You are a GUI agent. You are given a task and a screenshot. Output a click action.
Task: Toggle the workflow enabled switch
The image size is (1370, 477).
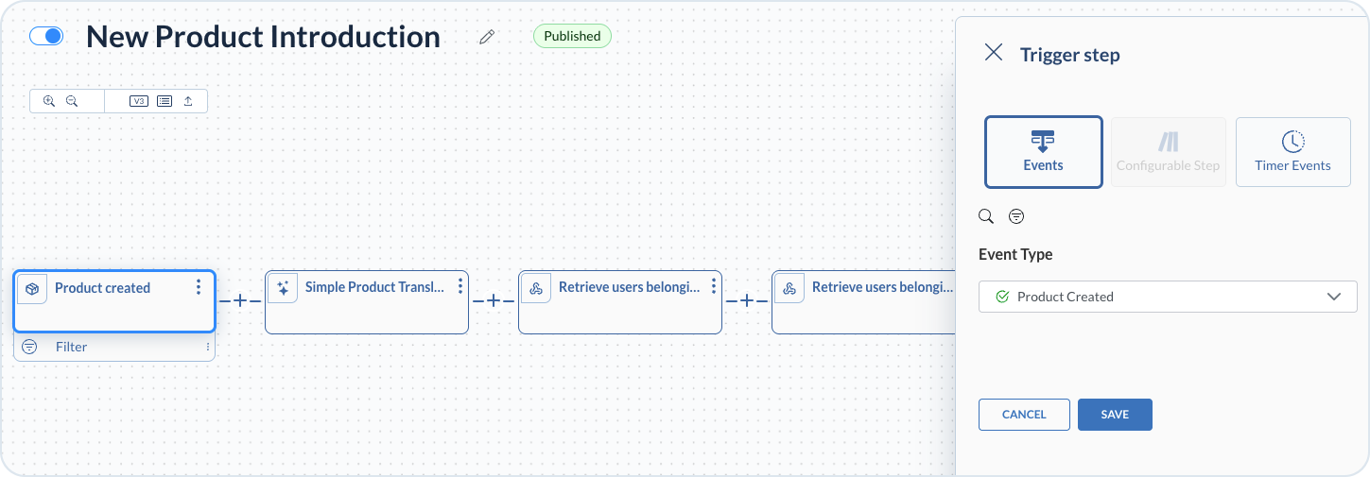pos(45,36)
